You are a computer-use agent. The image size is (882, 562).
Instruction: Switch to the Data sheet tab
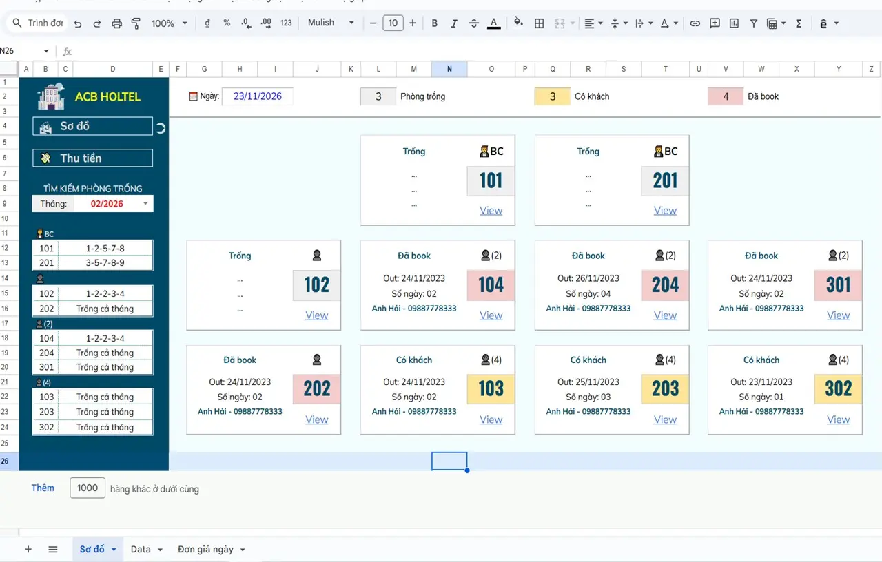tap(146, 549)
